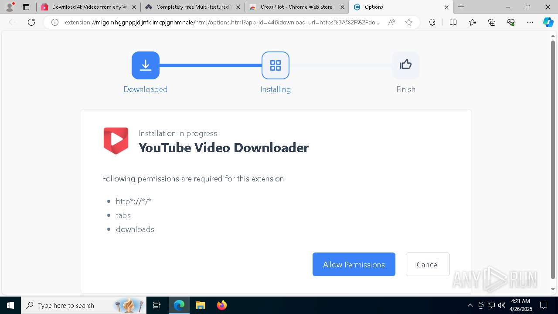Click the Installing step label
This screenshot has width=558, height=314.
tap(276, 89)
